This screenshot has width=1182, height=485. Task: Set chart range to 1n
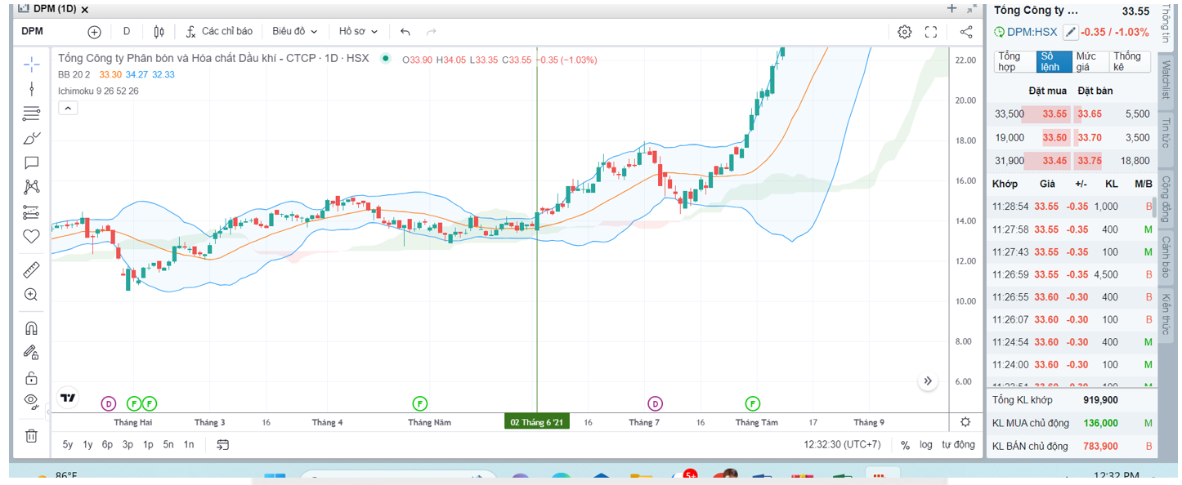pos(189,445)
